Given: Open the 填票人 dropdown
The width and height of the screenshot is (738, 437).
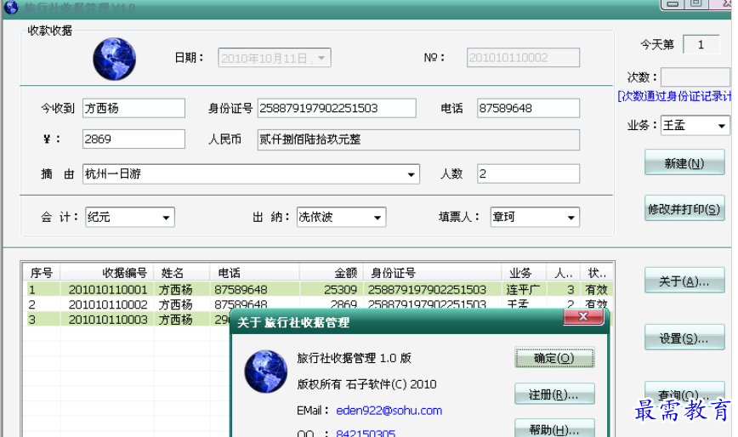Looking at the screenshot, I should tap(571, 218).
